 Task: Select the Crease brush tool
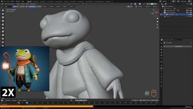click(x=3, y=39)
